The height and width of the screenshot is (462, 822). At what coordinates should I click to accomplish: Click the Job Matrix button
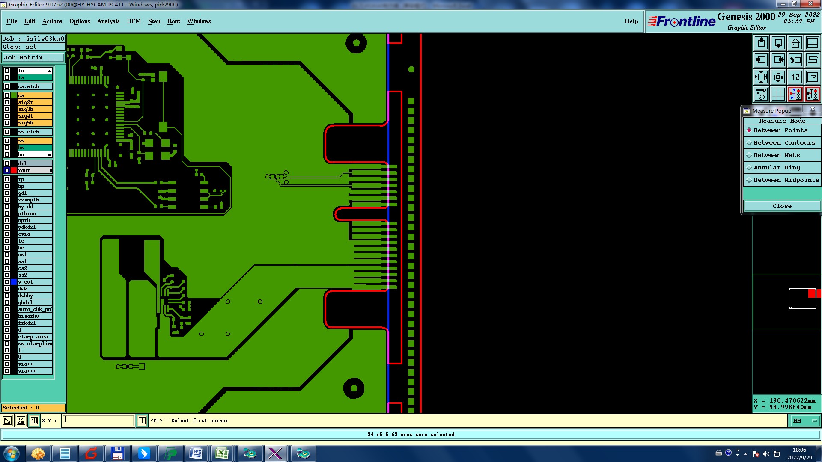[33, 57]
